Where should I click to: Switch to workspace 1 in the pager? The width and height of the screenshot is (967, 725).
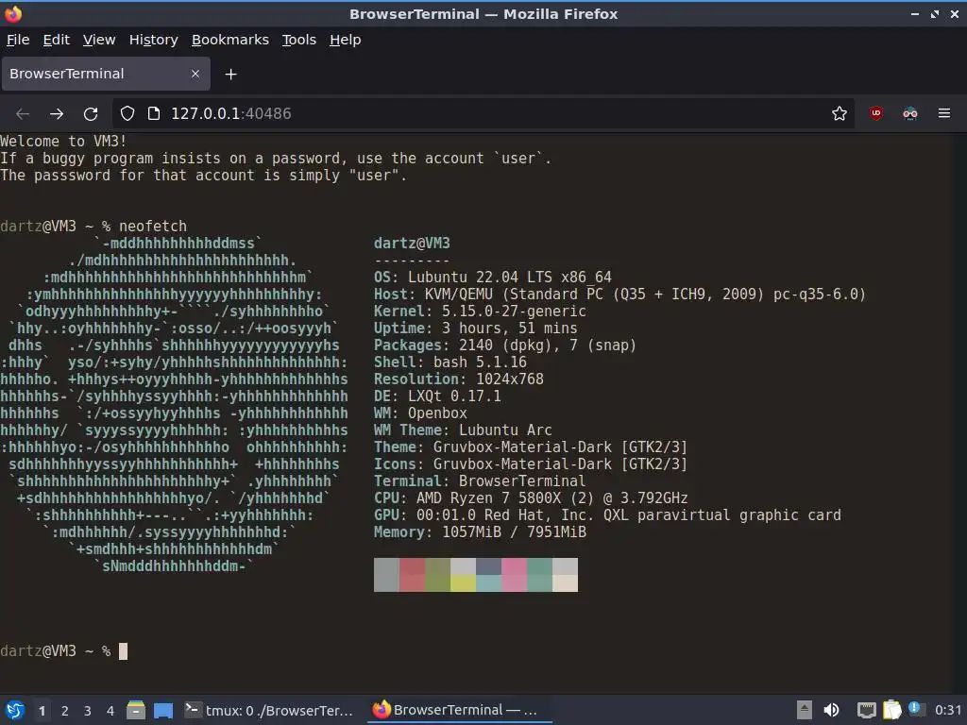coord(42,711)
